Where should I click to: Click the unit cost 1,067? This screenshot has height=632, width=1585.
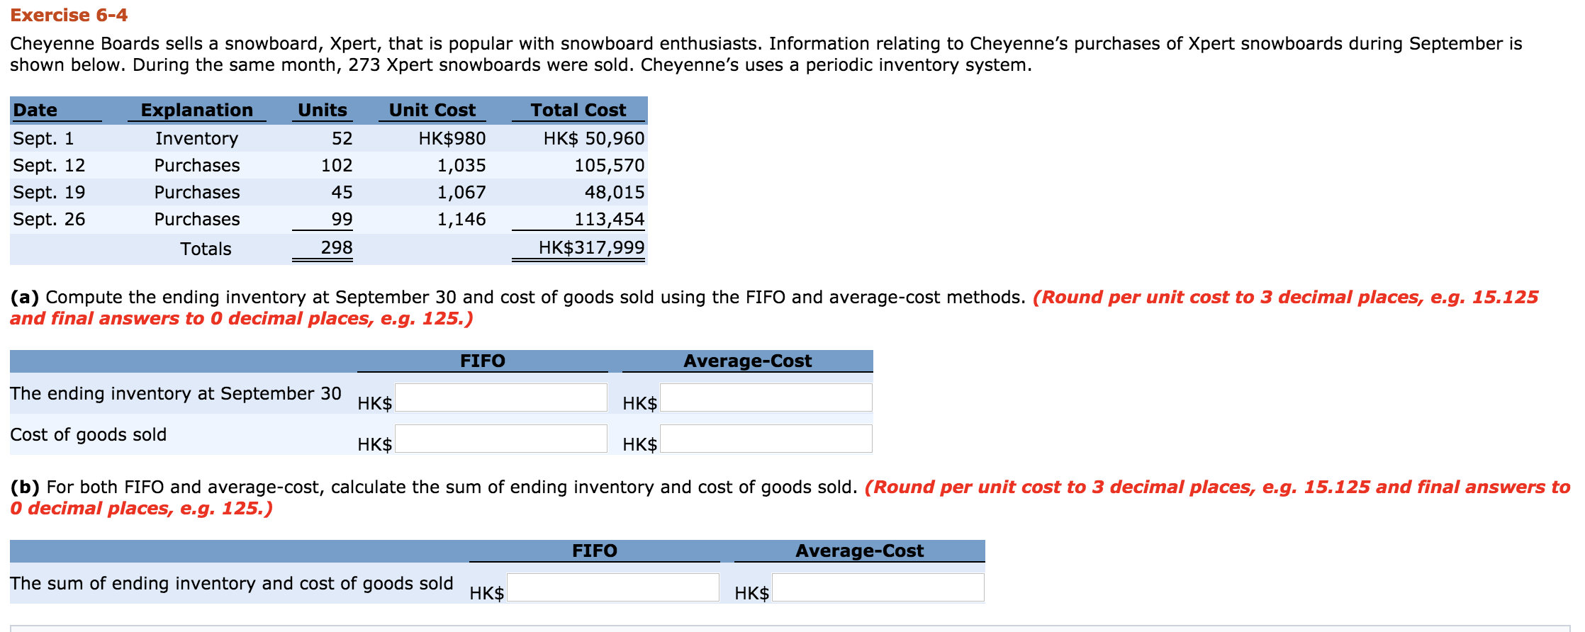coord(461,192)
